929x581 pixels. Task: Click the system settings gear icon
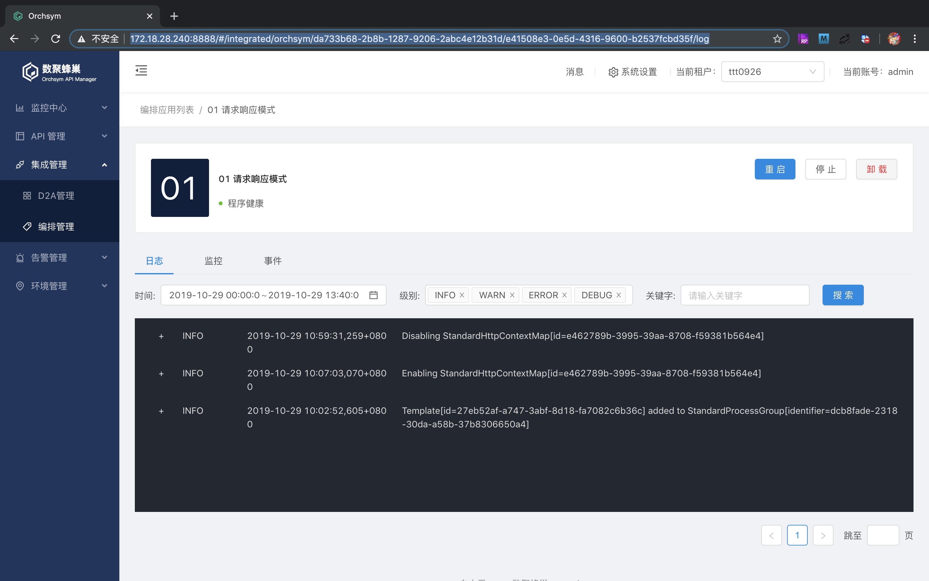613,72
